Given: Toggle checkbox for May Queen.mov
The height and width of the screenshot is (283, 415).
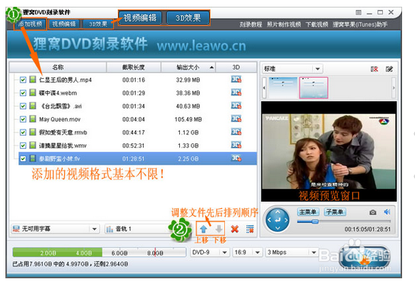Looking at the screenshot, I should click(x=23, y=119).
